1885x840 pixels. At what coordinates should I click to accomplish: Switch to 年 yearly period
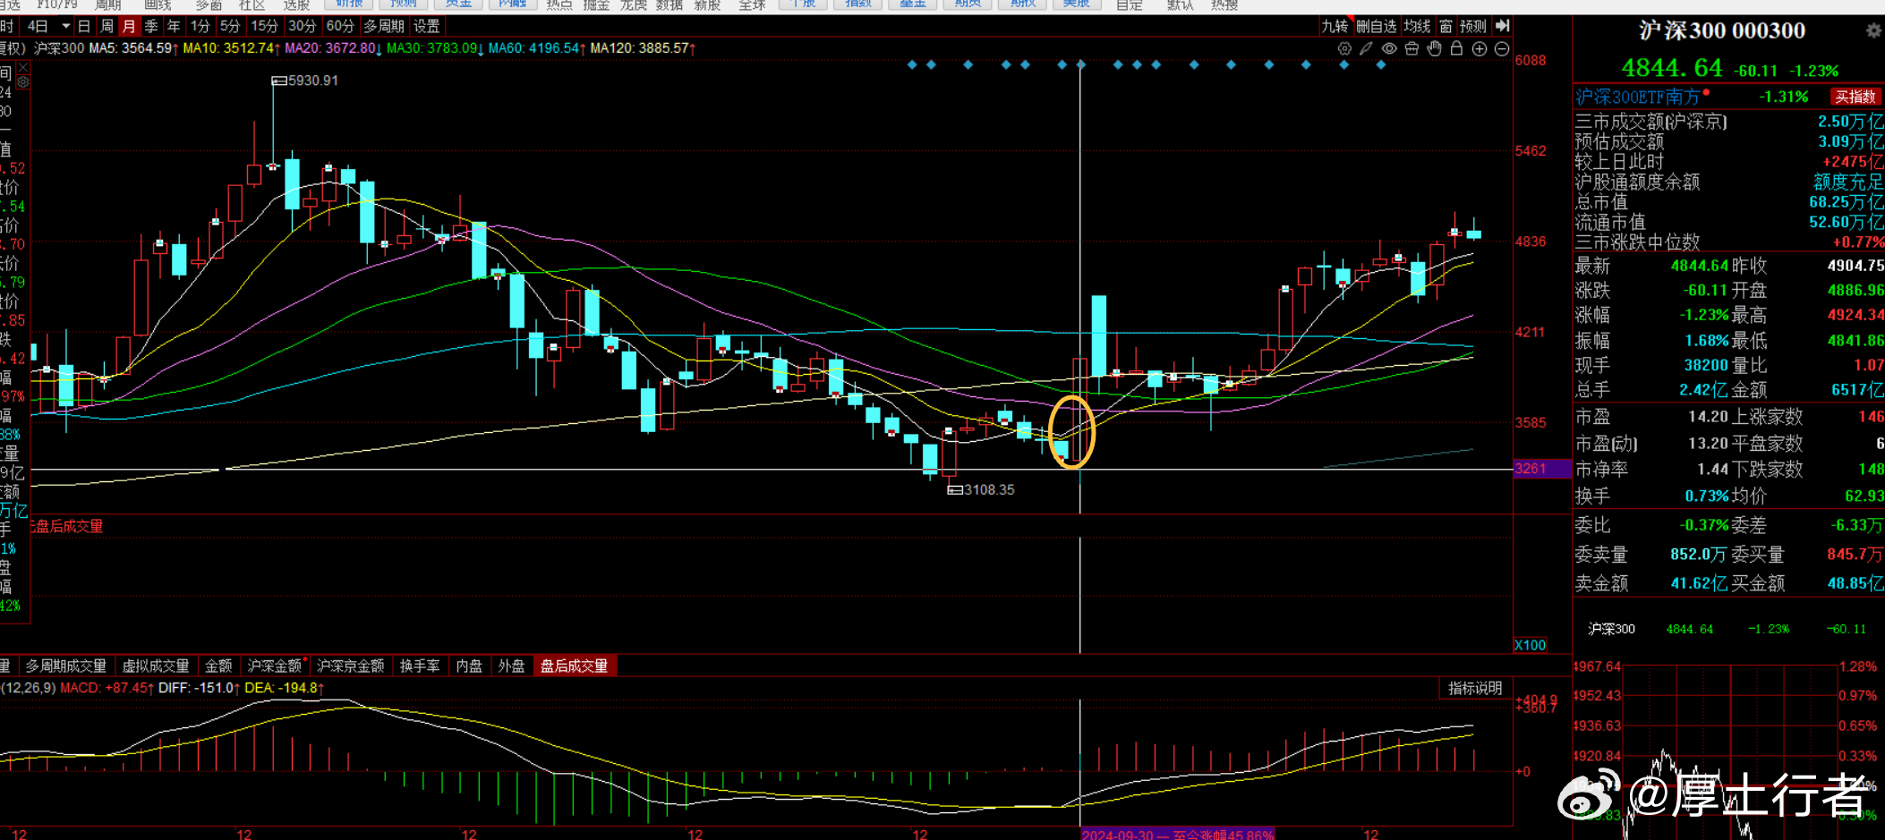(174, 27)
